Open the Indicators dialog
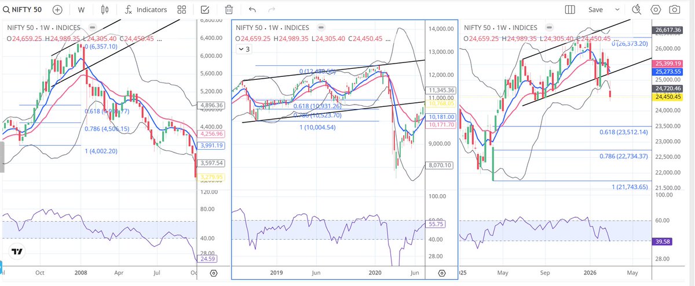The width and height of the screenshot is (695, 286). (145, 10)
